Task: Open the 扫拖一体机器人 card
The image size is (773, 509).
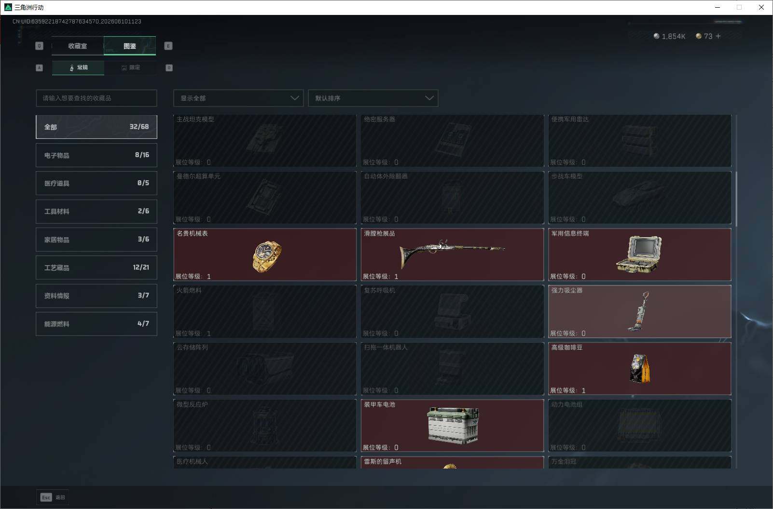Action: 452,369
